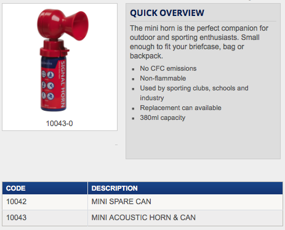
Task: Click SIGNAL HORN label on the can
Action: pyautogui.click(x=63, y=84)
